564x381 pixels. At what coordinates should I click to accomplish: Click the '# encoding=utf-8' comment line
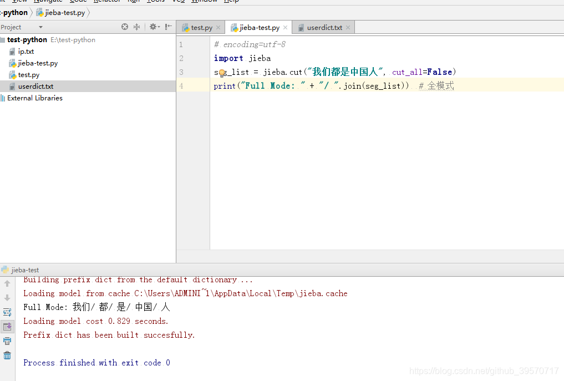pyautogui.click(x=250, y=44)
